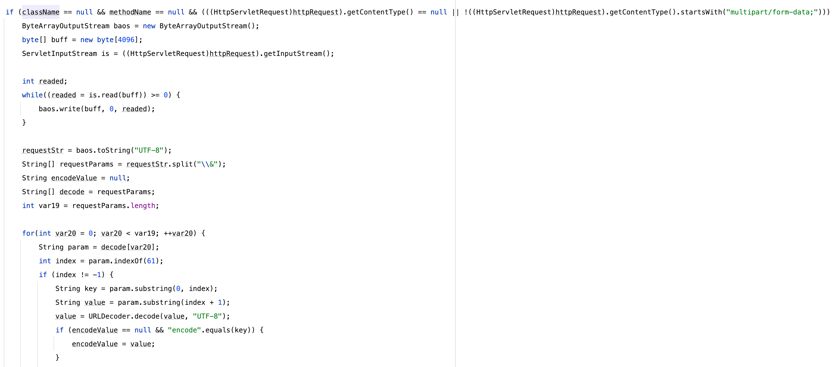Click the highlighted className variable

click(x=41, y=12)
